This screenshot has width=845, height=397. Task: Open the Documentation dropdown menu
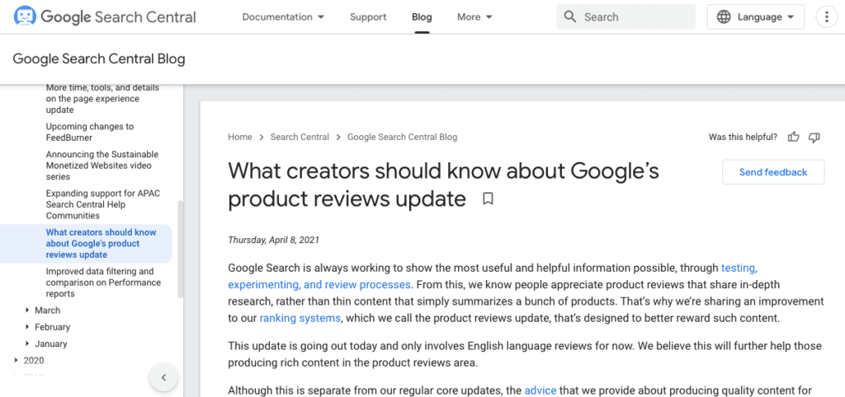[283, 16]
